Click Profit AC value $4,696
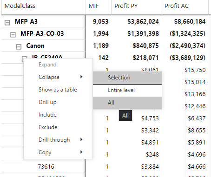 197,155
